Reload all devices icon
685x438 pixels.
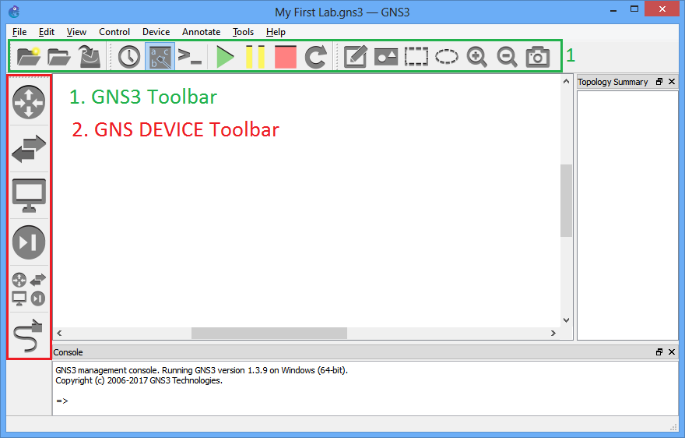pyautogui.click(x=315, y=56)
